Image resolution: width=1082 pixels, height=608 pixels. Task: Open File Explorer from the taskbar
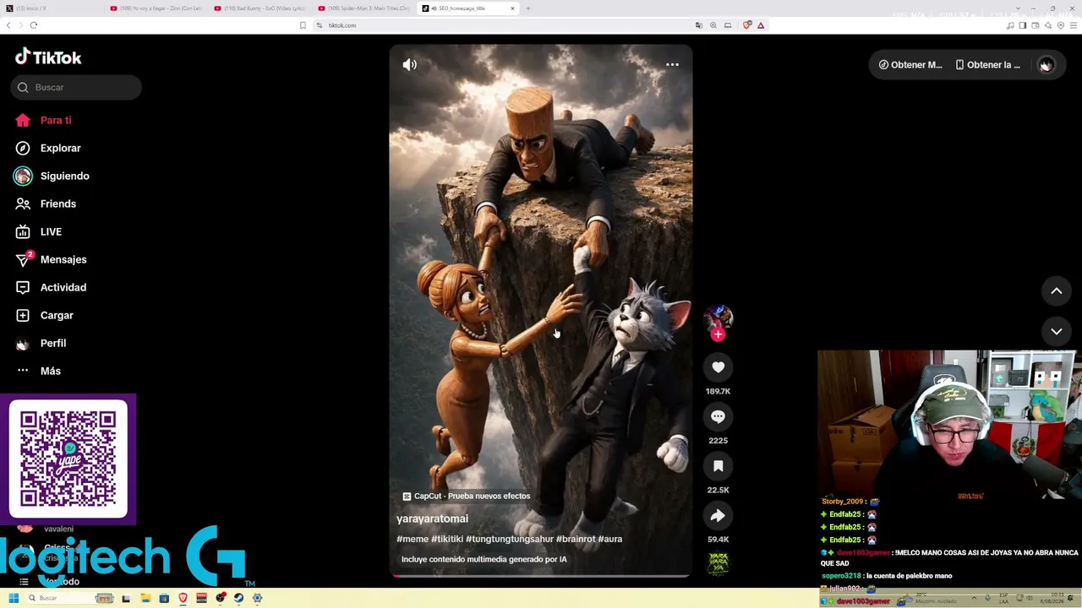(145, 599)
